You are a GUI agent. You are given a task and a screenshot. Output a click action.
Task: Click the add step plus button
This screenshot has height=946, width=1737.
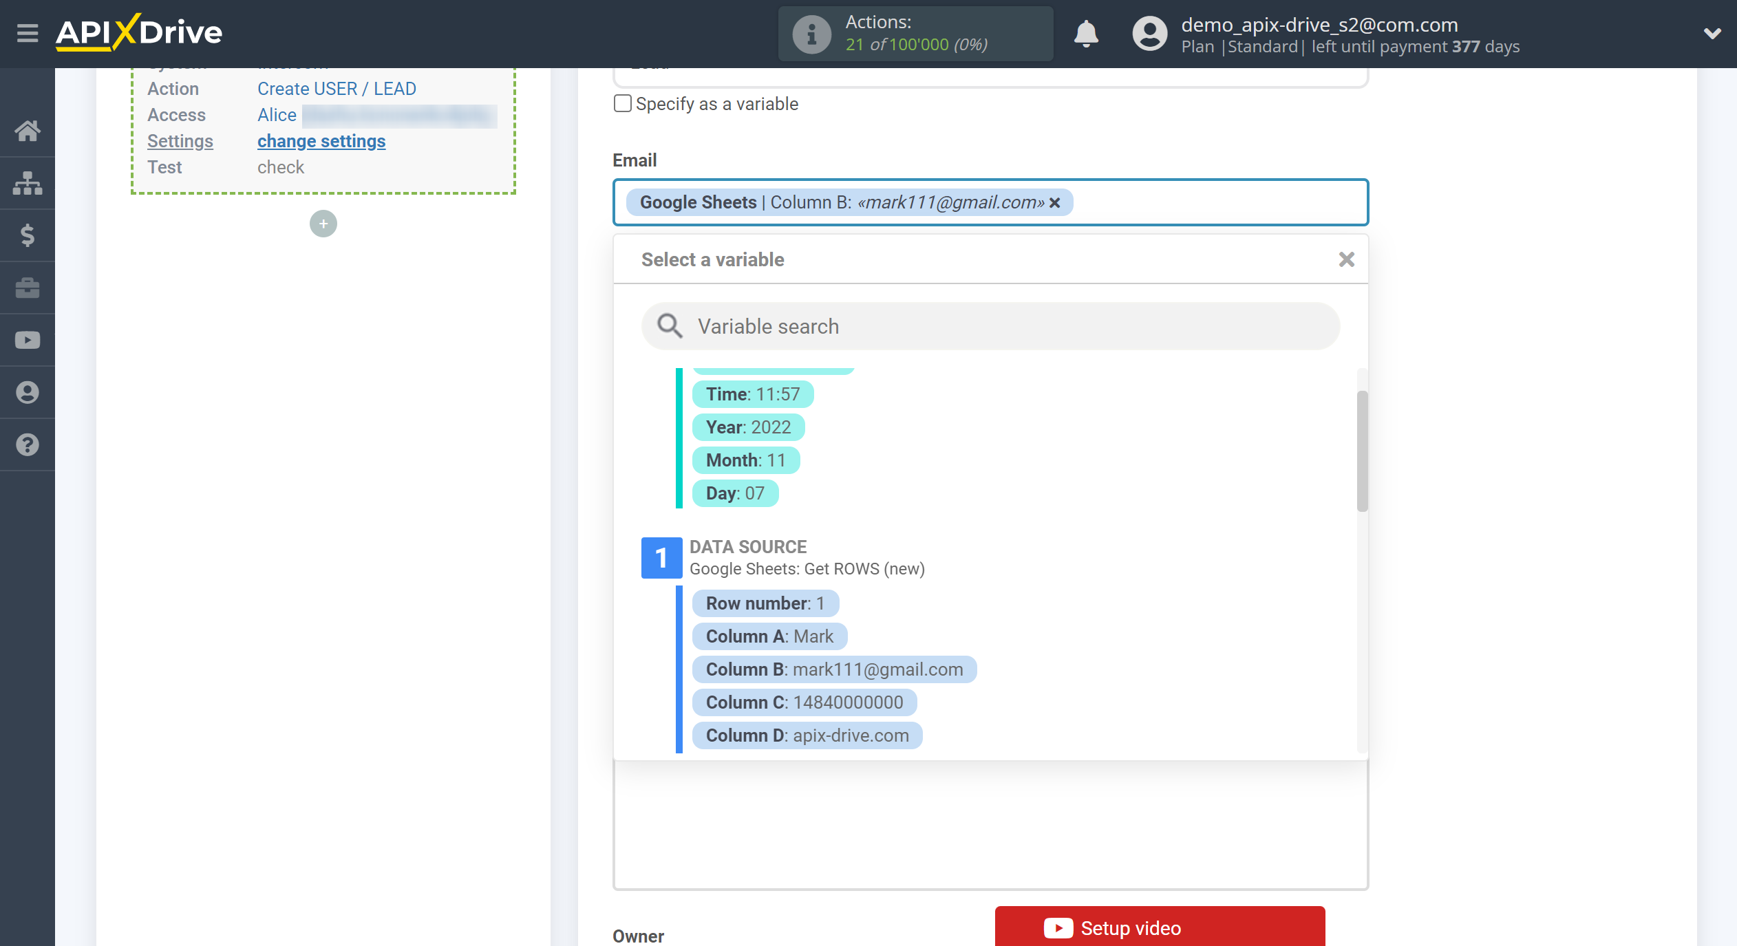click(x=323, y=224)
